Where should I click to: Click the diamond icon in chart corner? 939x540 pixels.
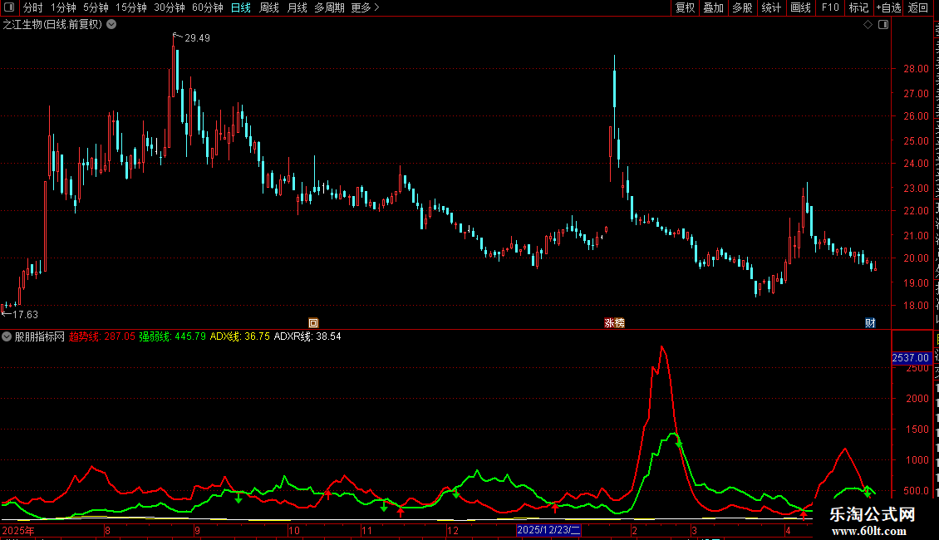[x=868, y=25]
